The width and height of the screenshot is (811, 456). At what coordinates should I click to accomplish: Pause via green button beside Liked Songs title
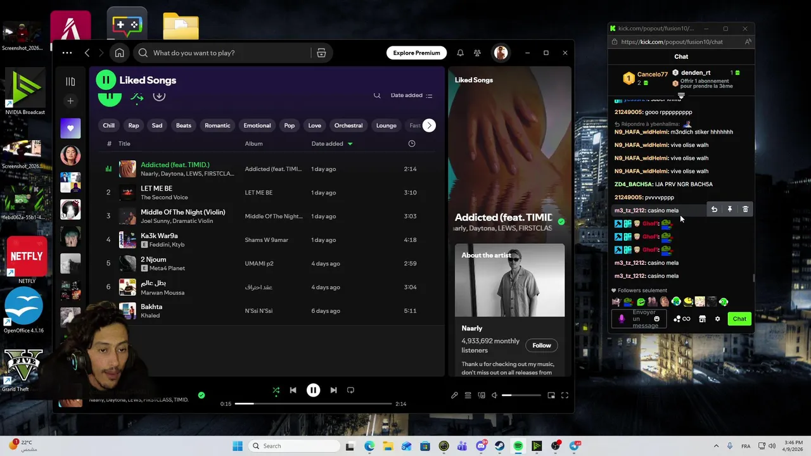point(106,80)
